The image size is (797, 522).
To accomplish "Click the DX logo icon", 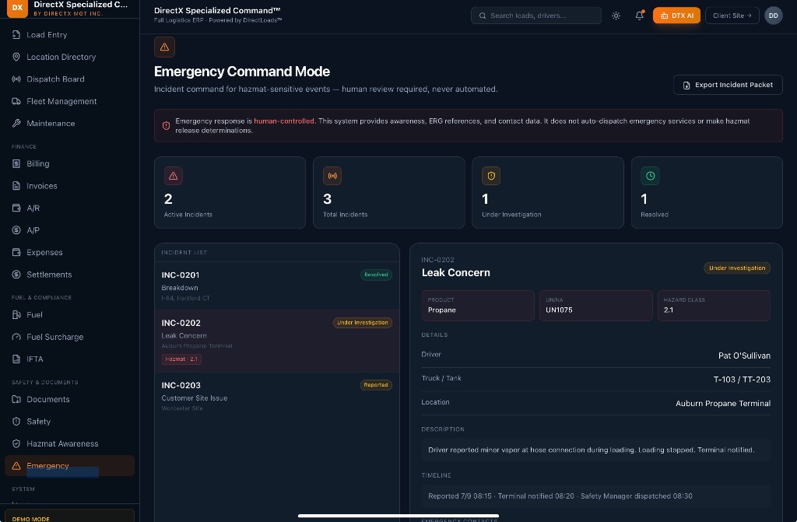I will tap(17, 8).
